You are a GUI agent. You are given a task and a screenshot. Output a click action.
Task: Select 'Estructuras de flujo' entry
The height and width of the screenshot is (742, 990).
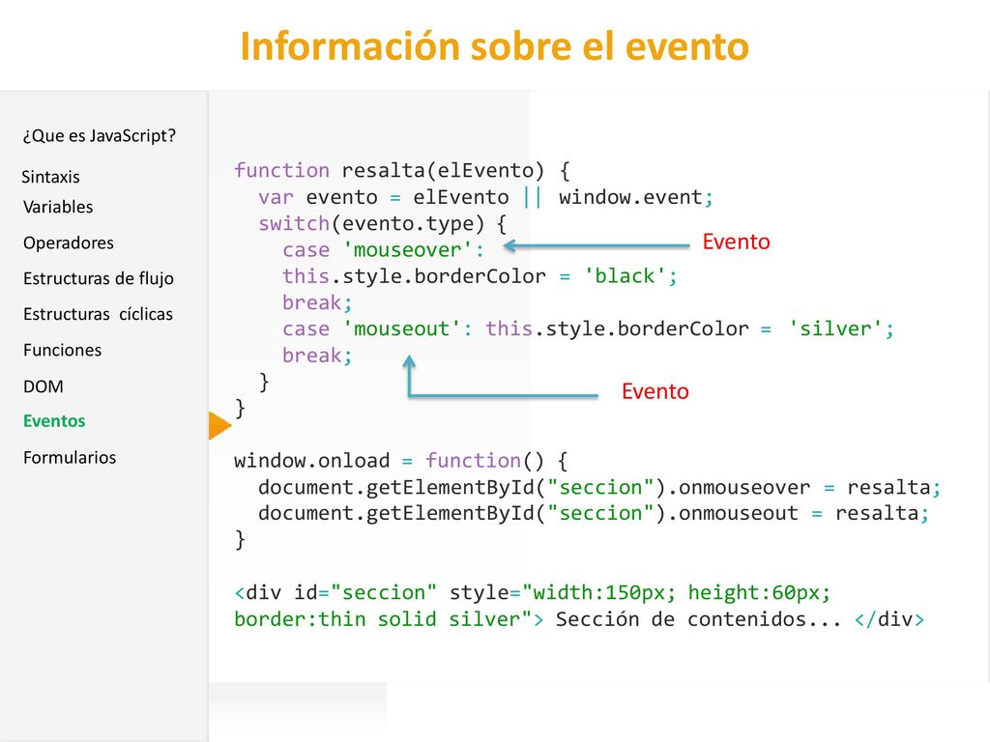click(99, 278)
